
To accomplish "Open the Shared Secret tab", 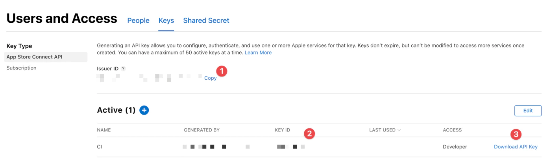I will point(206,20).
